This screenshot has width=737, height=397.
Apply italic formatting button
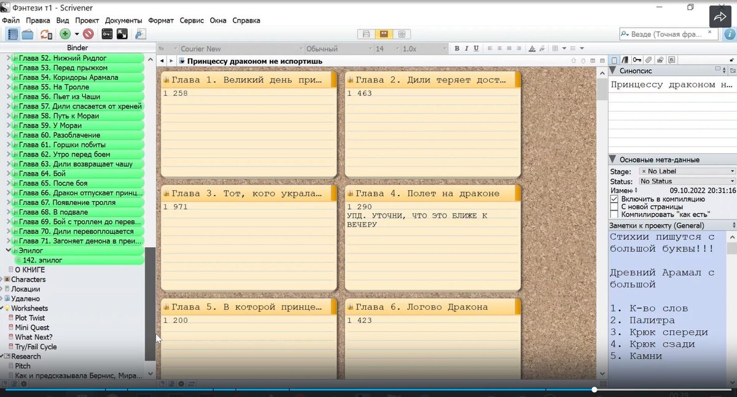coord(467,48)
